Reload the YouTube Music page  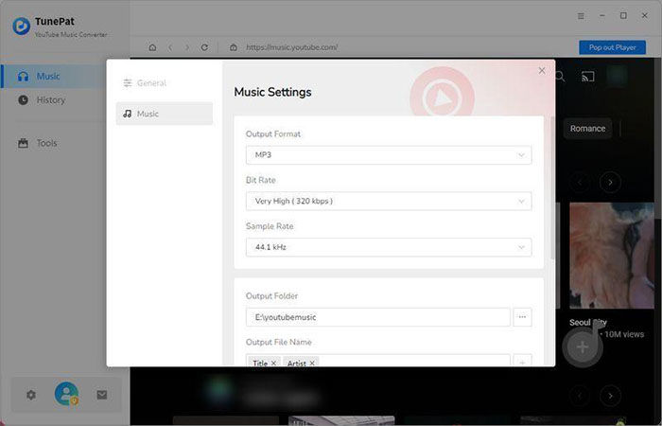click(x=204, y=47)
